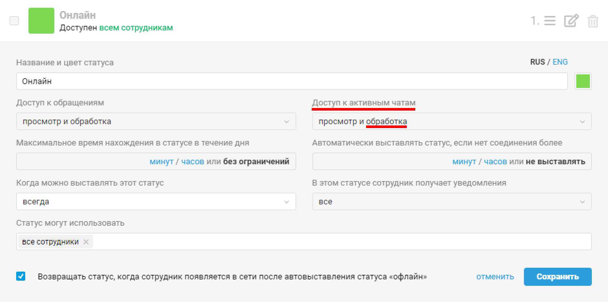The image size is (608, 302).
Task: Click the Статус могут использовать field
Action: pyautogui.click(x=304, y=242)
